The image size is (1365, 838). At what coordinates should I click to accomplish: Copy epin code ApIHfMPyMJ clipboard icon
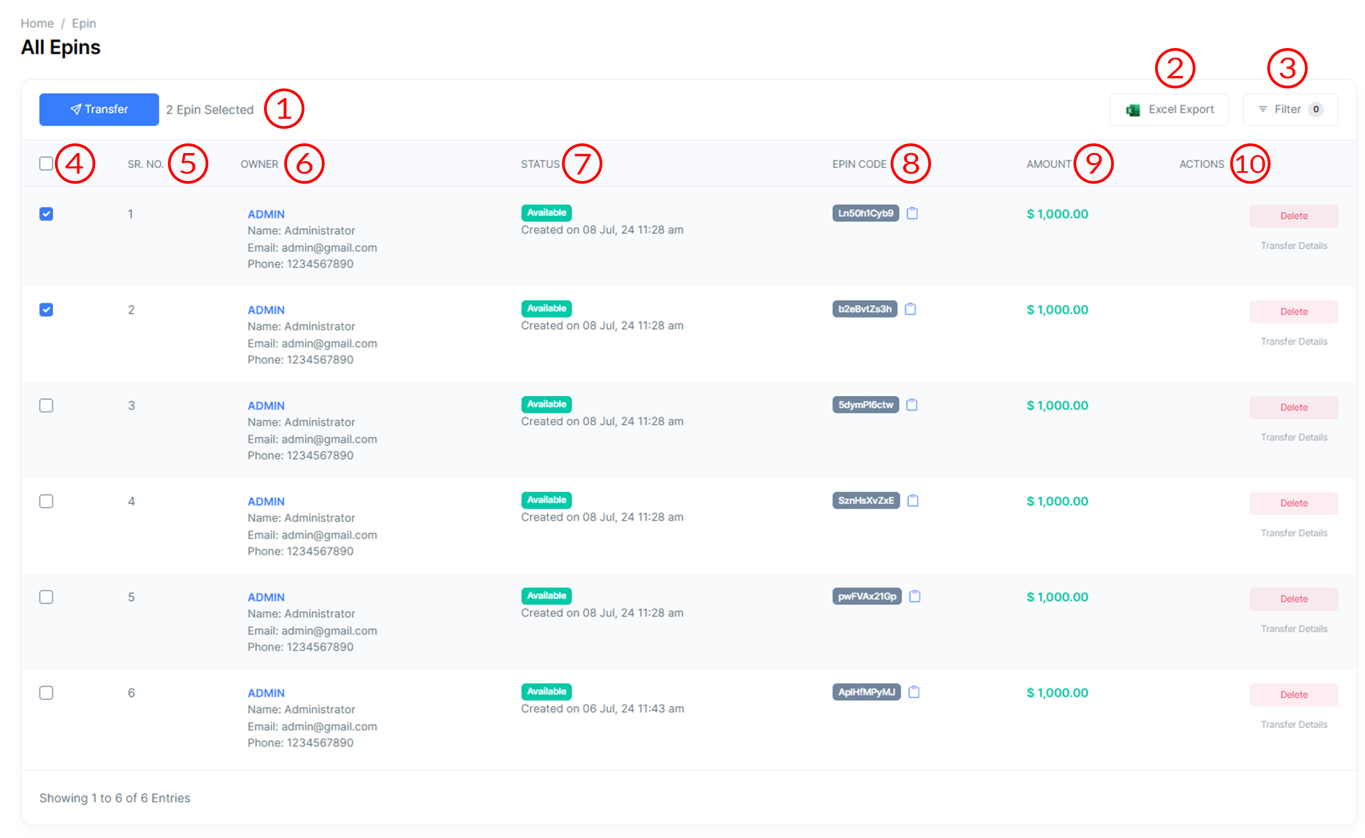pyautogui.click(x=914, y=693)
